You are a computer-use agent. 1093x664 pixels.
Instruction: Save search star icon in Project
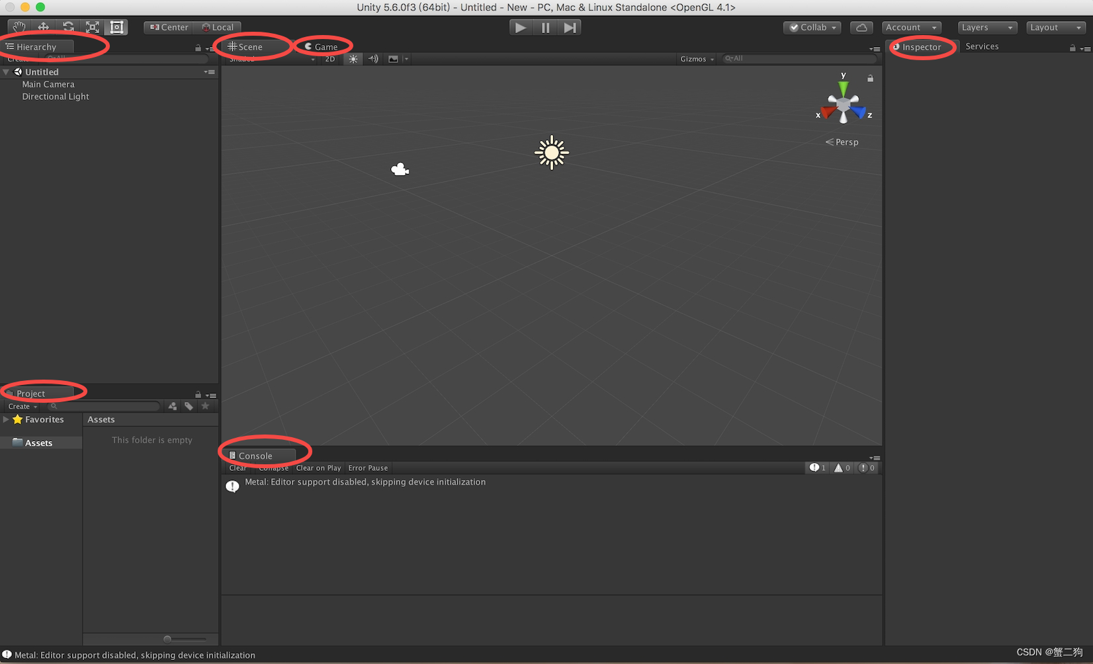(x=205, y=406)
